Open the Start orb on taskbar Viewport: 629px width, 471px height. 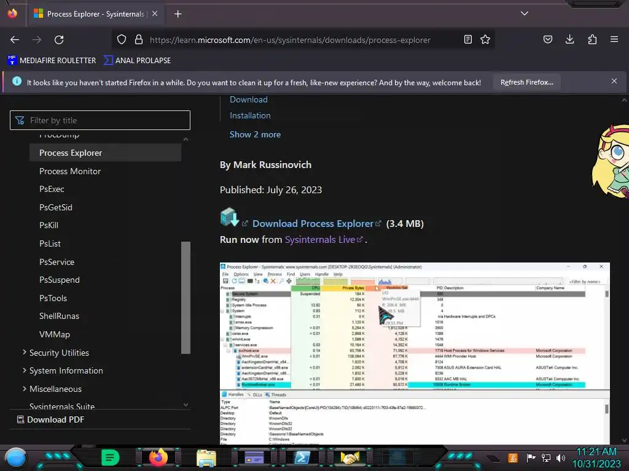pyautogui.click(x=15, y=458)
